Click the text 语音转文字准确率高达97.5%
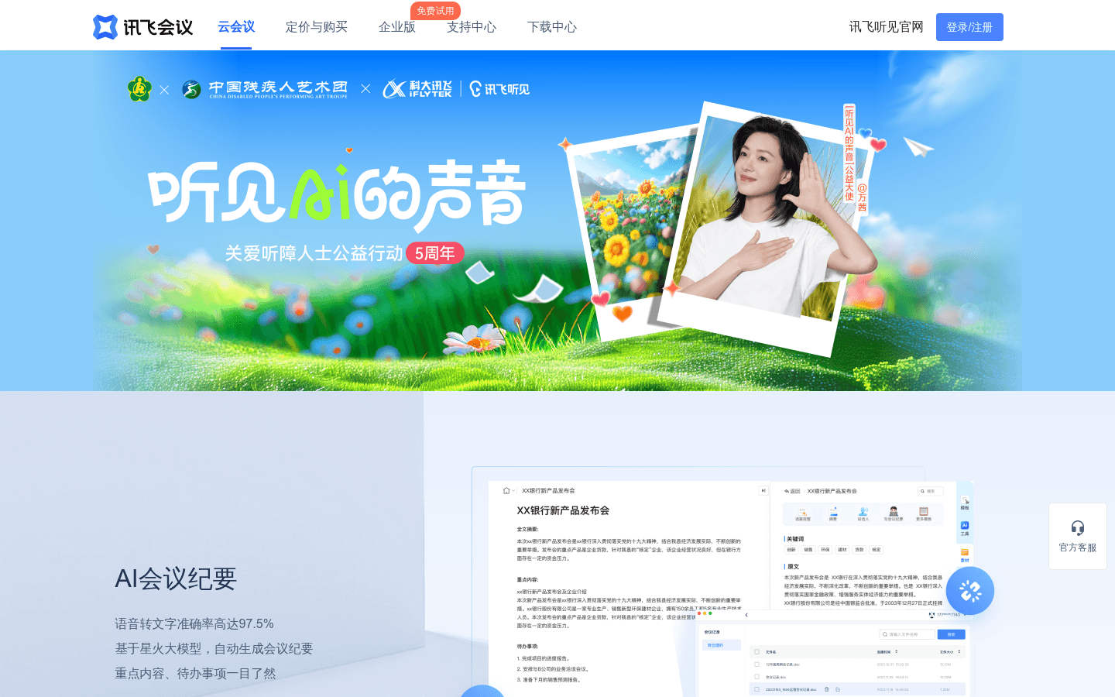The height and width of the screenshot is (697, 1115). tap(194, 623)
